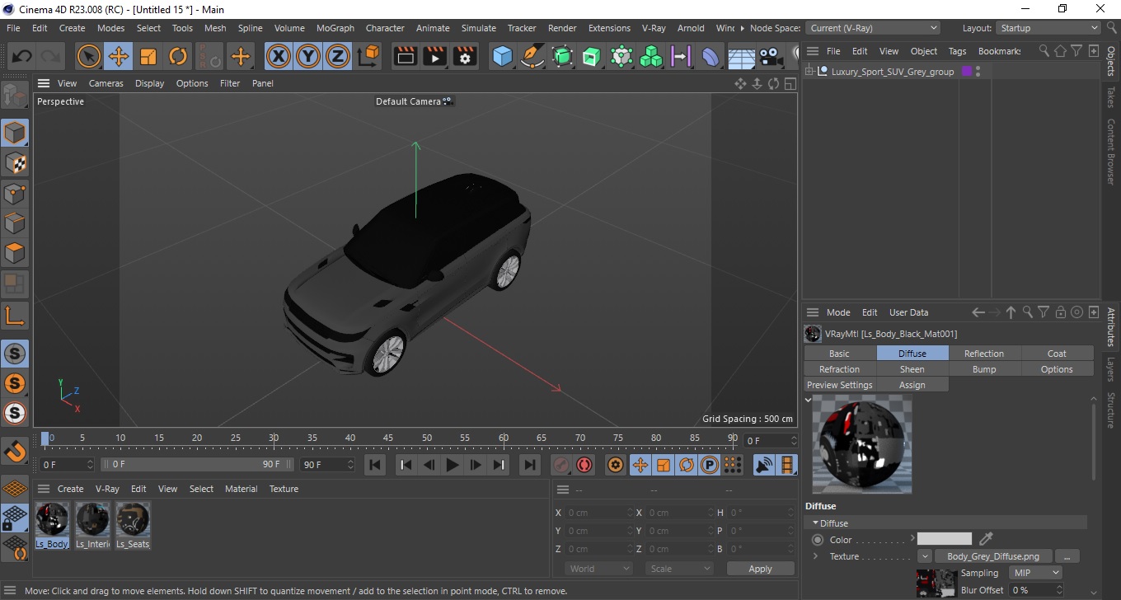Add a Floor environment object icon

coord(741,57)
